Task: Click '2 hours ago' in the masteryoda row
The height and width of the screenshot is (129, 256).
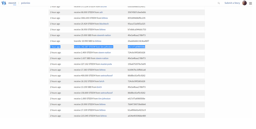Action: (55, 64)
